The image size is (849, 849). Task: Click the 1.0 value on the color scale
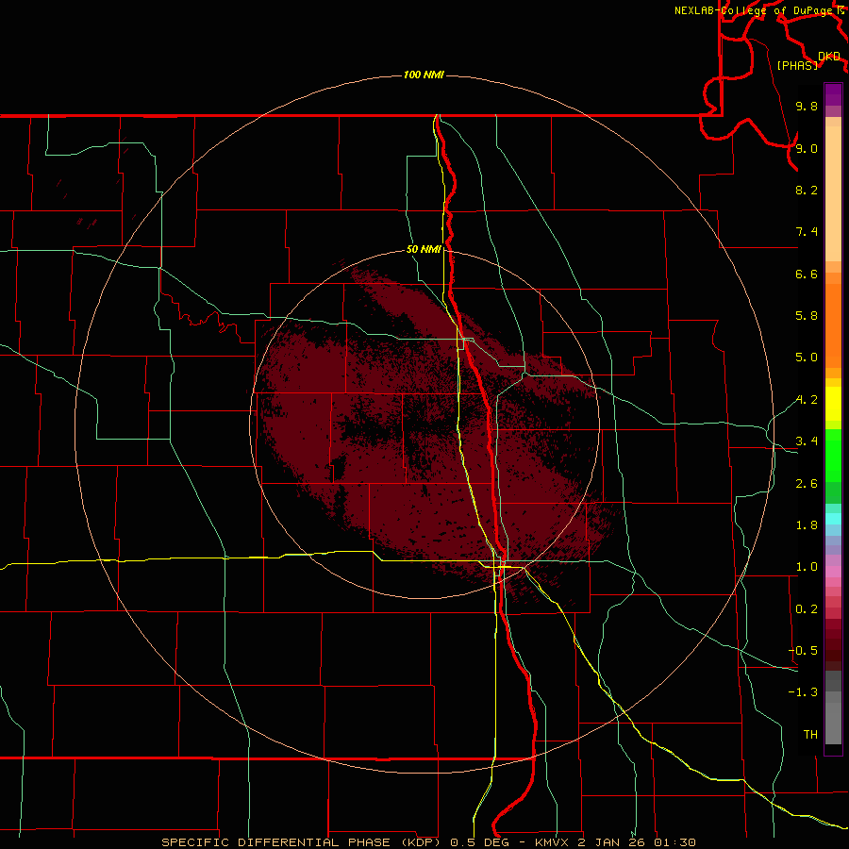[x=807, y=567]
